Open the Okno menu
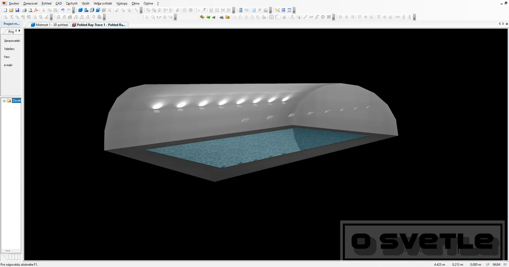Viewport: 509px width, 267px height. 136,3
